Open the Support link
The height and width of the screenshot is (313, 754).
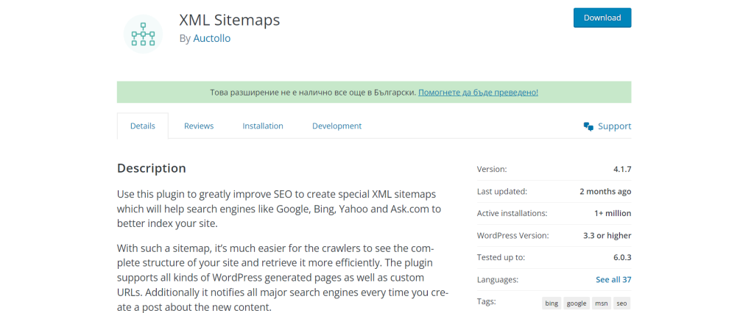tap(614, 126)
